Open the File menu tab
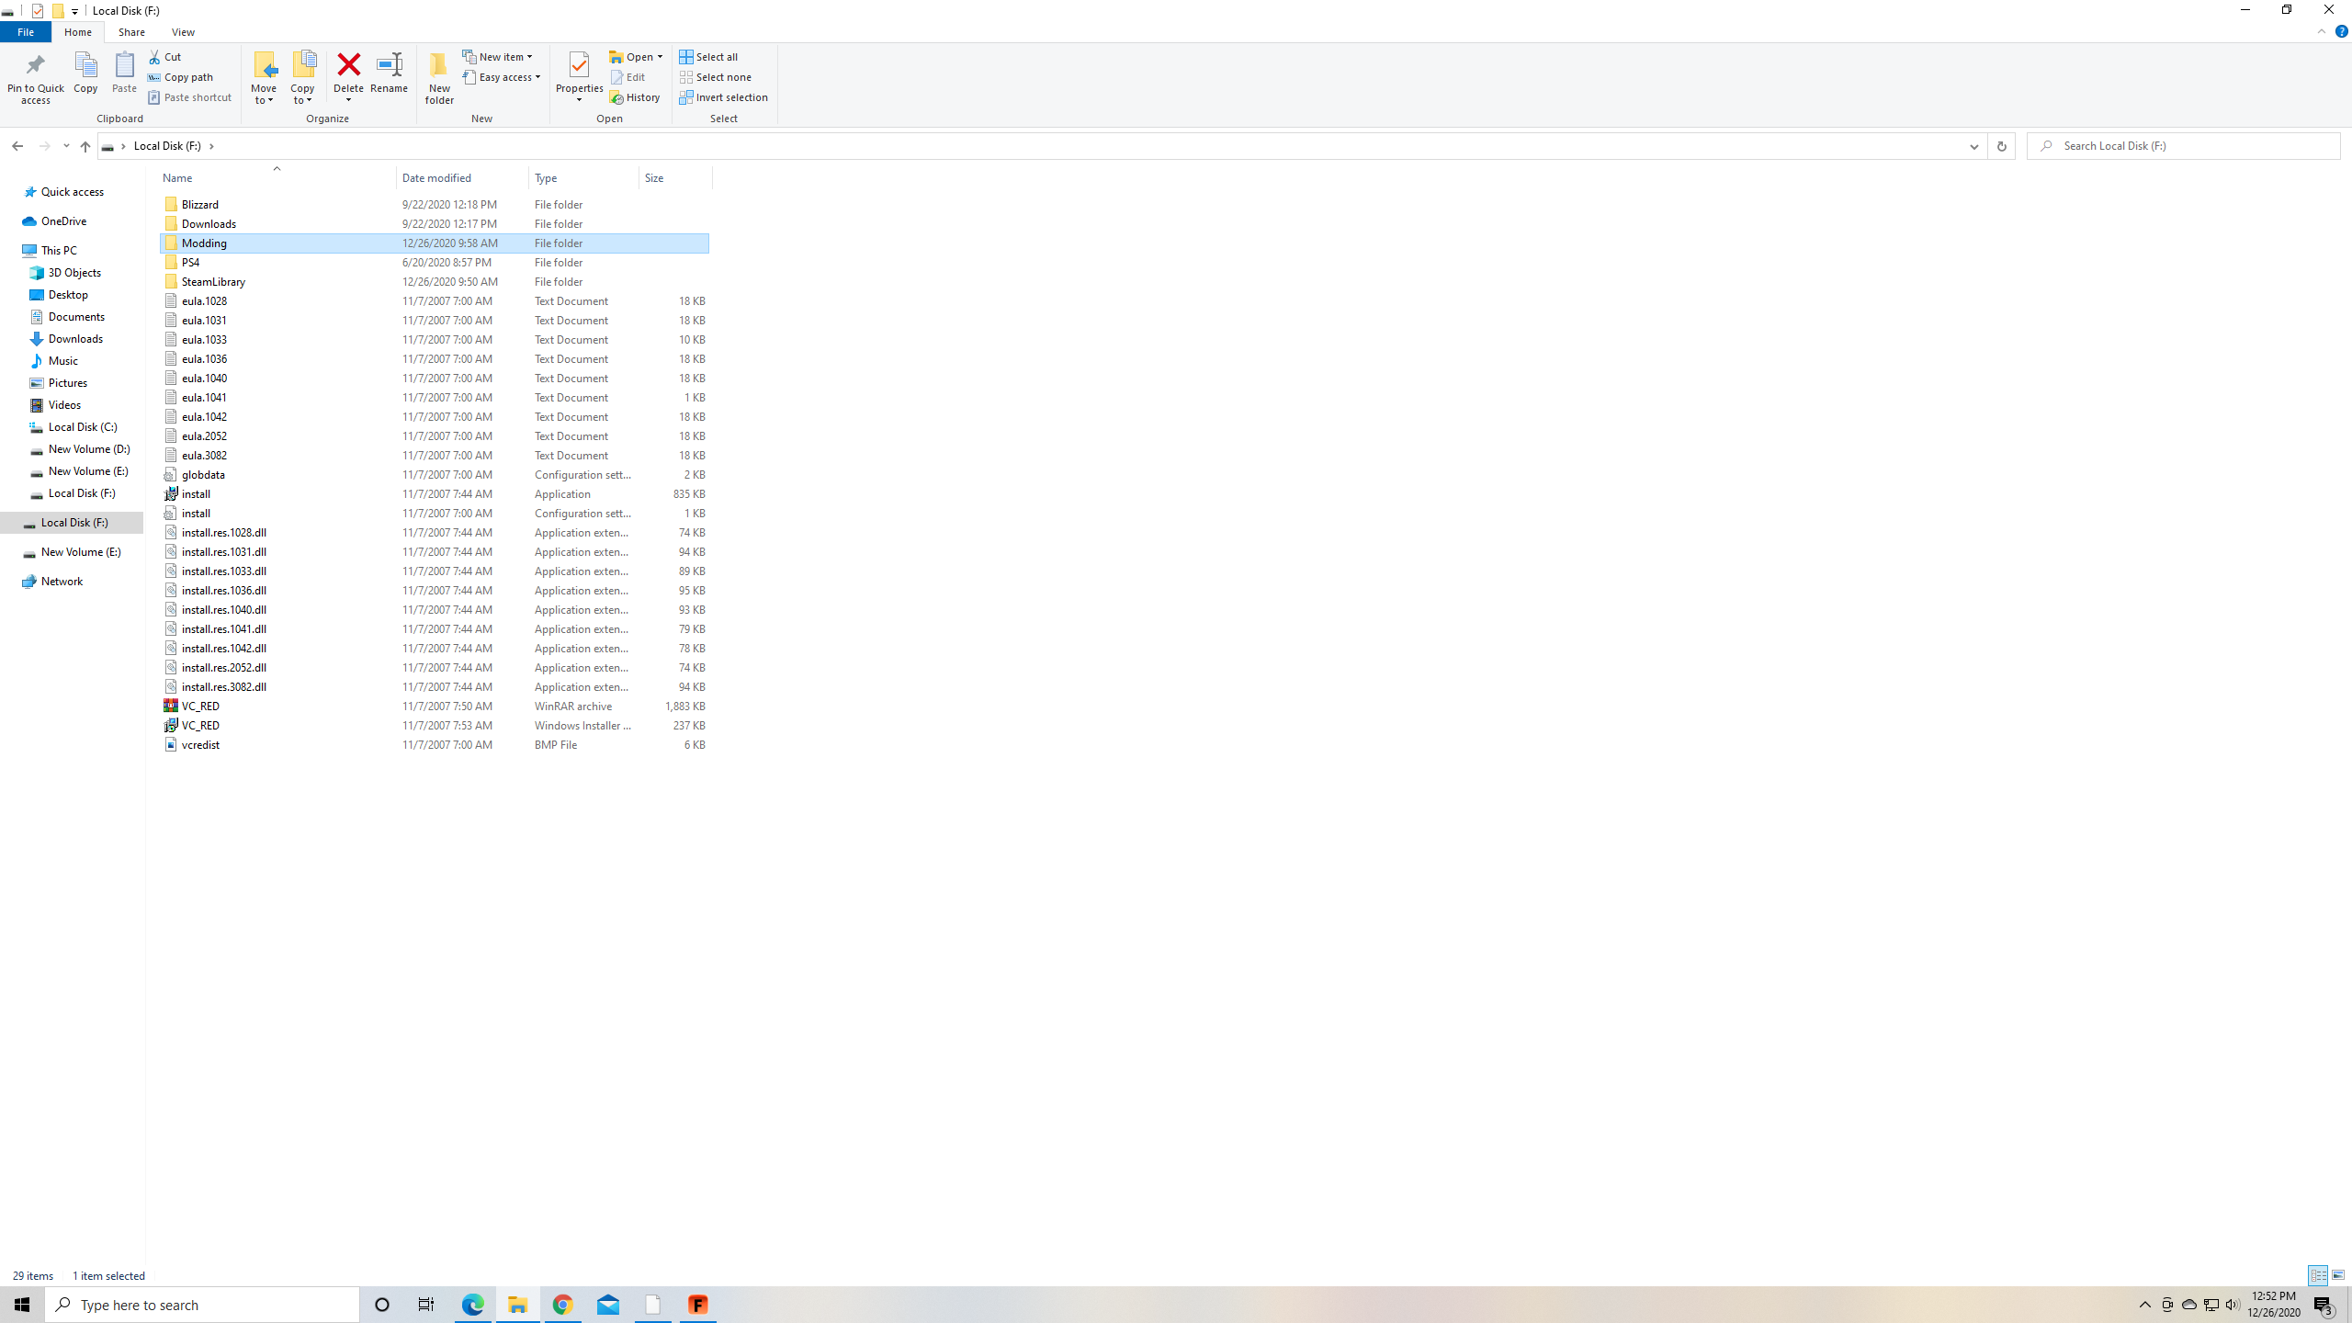The height and width of the screenshot is (1323, 2352). pos(26,32)
